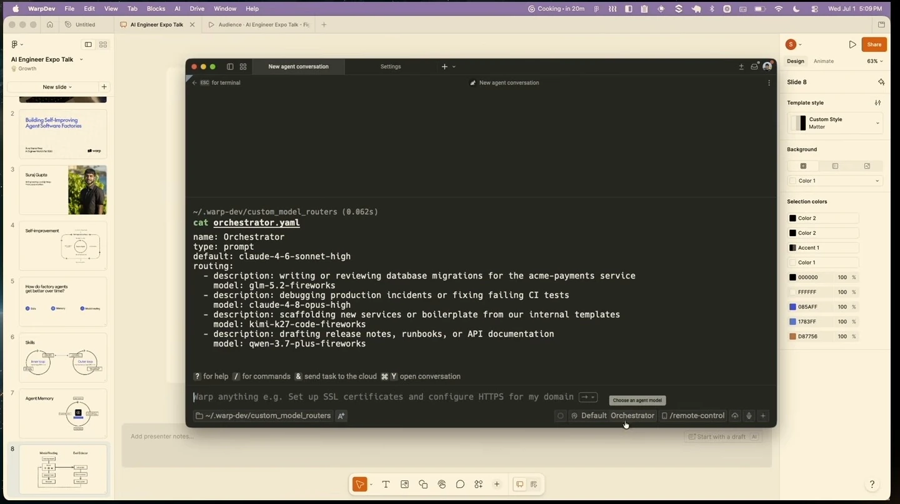The width and height of the screenshot is (900, 504).
Task: Click the orange Share button
Action: tap(874, 44)
